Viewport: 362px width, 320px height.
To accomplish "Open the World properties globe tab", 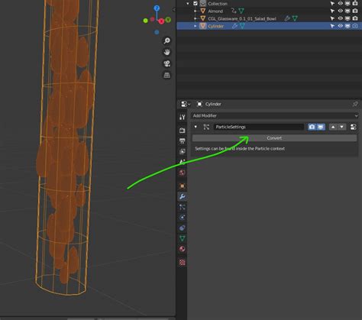I will [x=182, y=173].
